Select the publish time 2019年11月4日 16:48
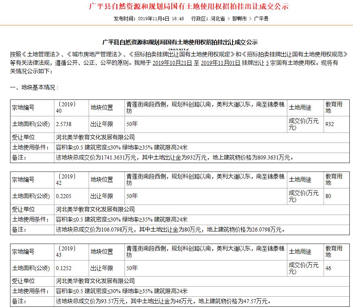The width and height of the screenshot is (353, 308). 161,19
